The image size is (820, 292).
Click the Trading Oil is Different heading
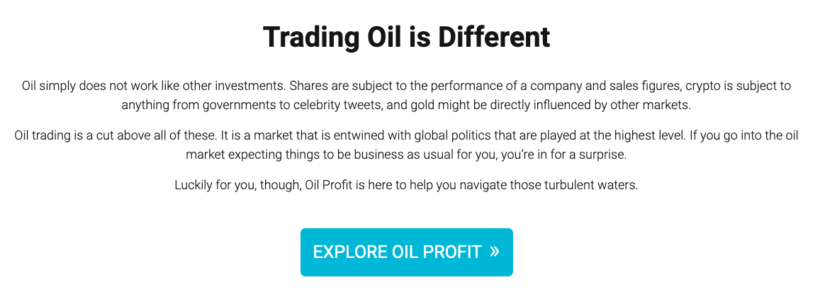point(406,38)
